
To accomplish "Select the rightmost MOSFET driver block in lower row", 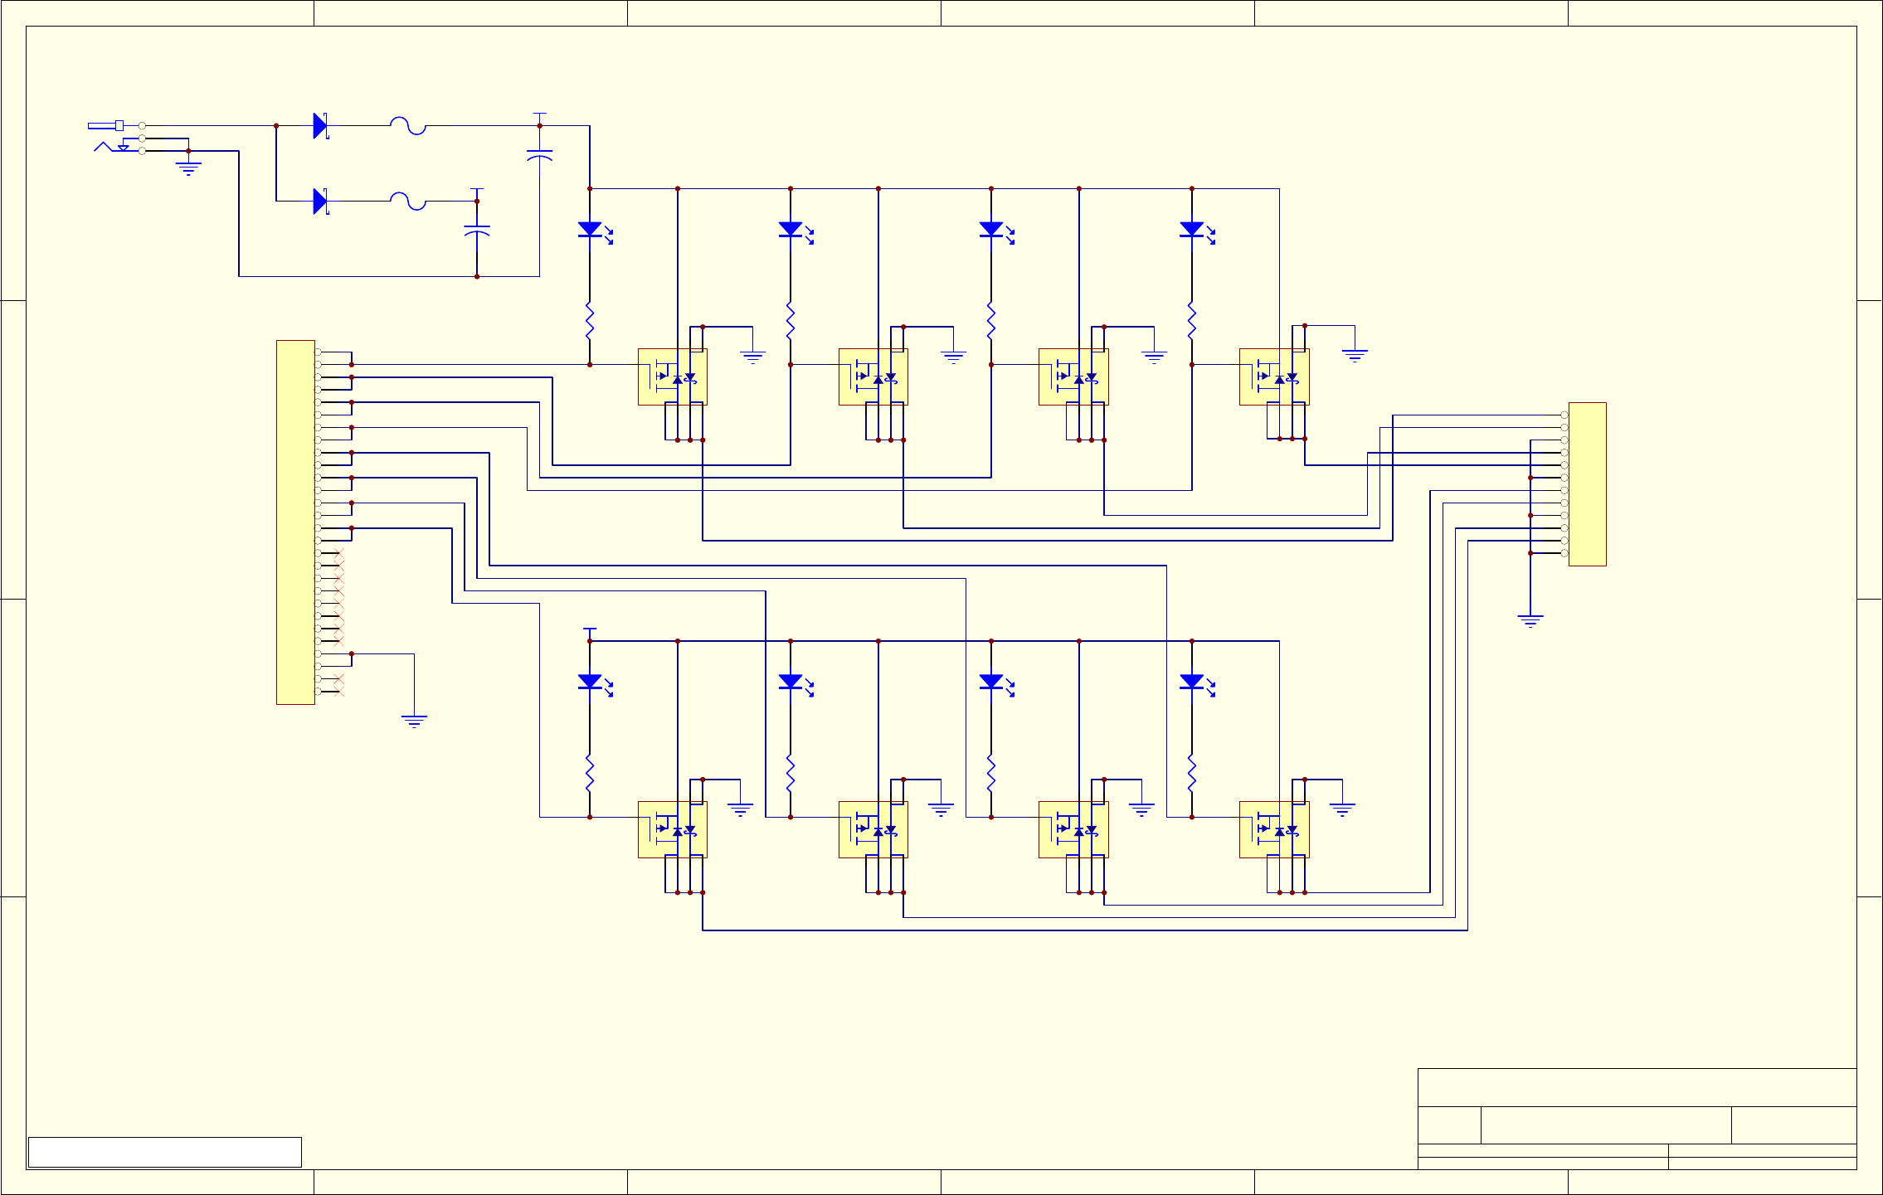I will 1274,829.
